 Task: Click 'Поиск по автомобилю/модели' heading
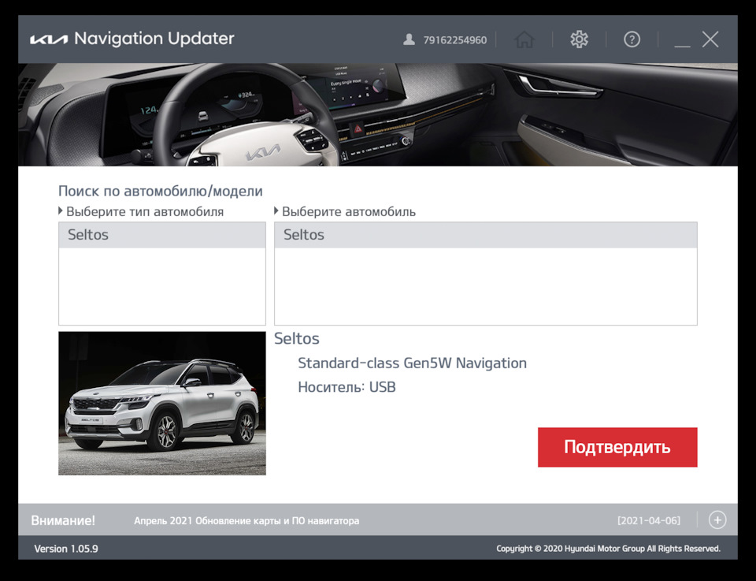tap(161, 191)
